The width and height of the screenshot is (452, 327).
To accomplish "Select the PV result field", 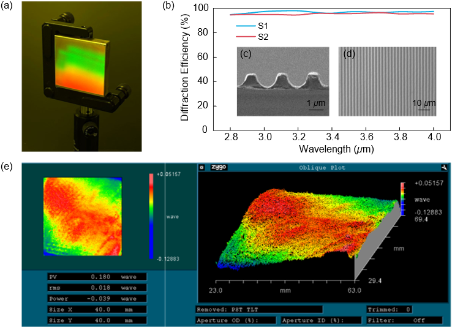I will tap(97, 277).
